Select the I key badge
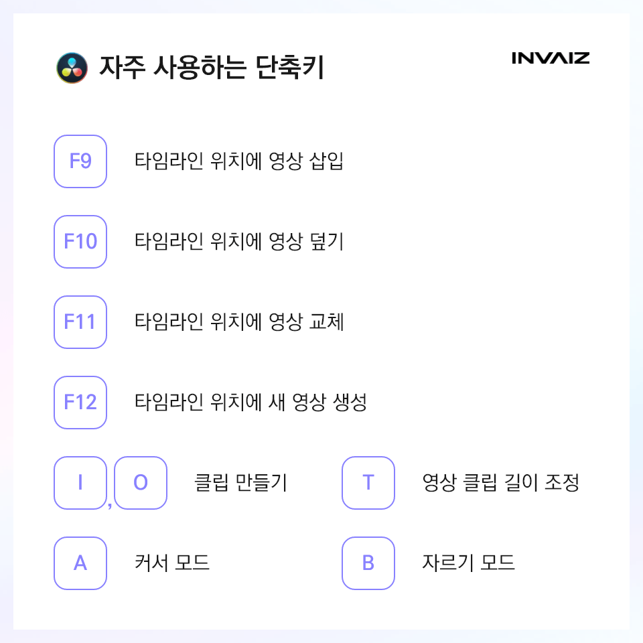 tap(80, 483)
